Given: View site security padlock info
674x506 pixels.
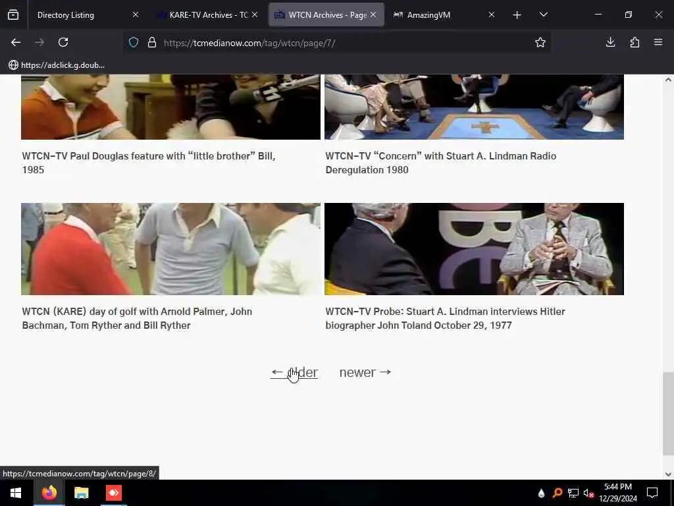Looking at the screenshot, I should pyautogui.click(x=152, y=42).
